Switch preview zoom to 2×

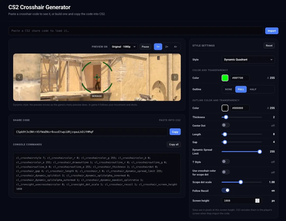[x=167, y=47]
